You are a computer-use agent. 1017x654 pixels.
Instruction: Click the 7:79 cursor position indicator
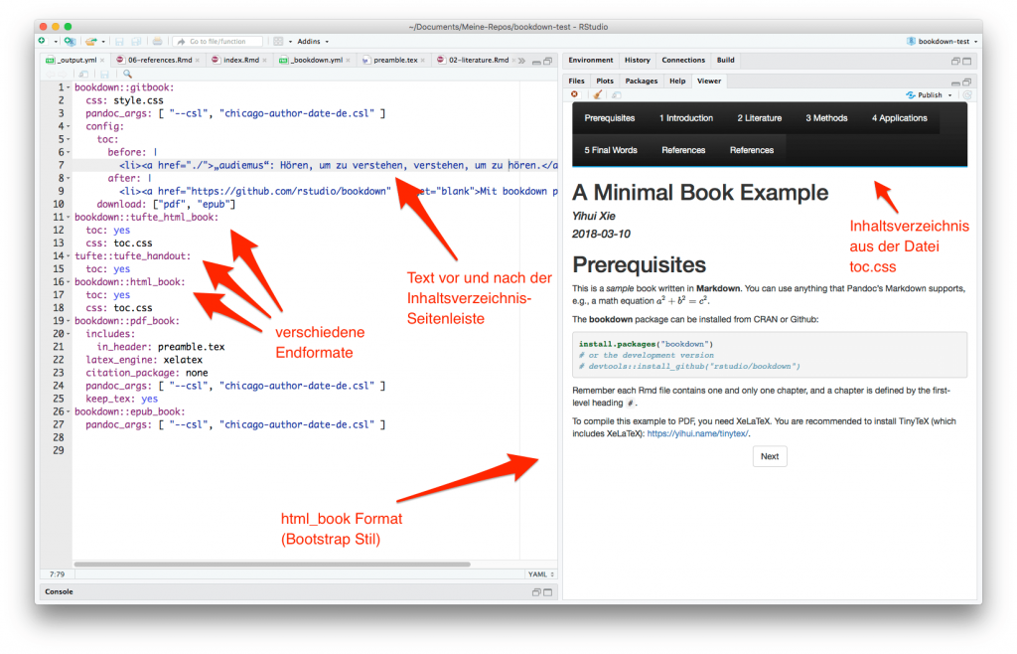pos(57,574)
